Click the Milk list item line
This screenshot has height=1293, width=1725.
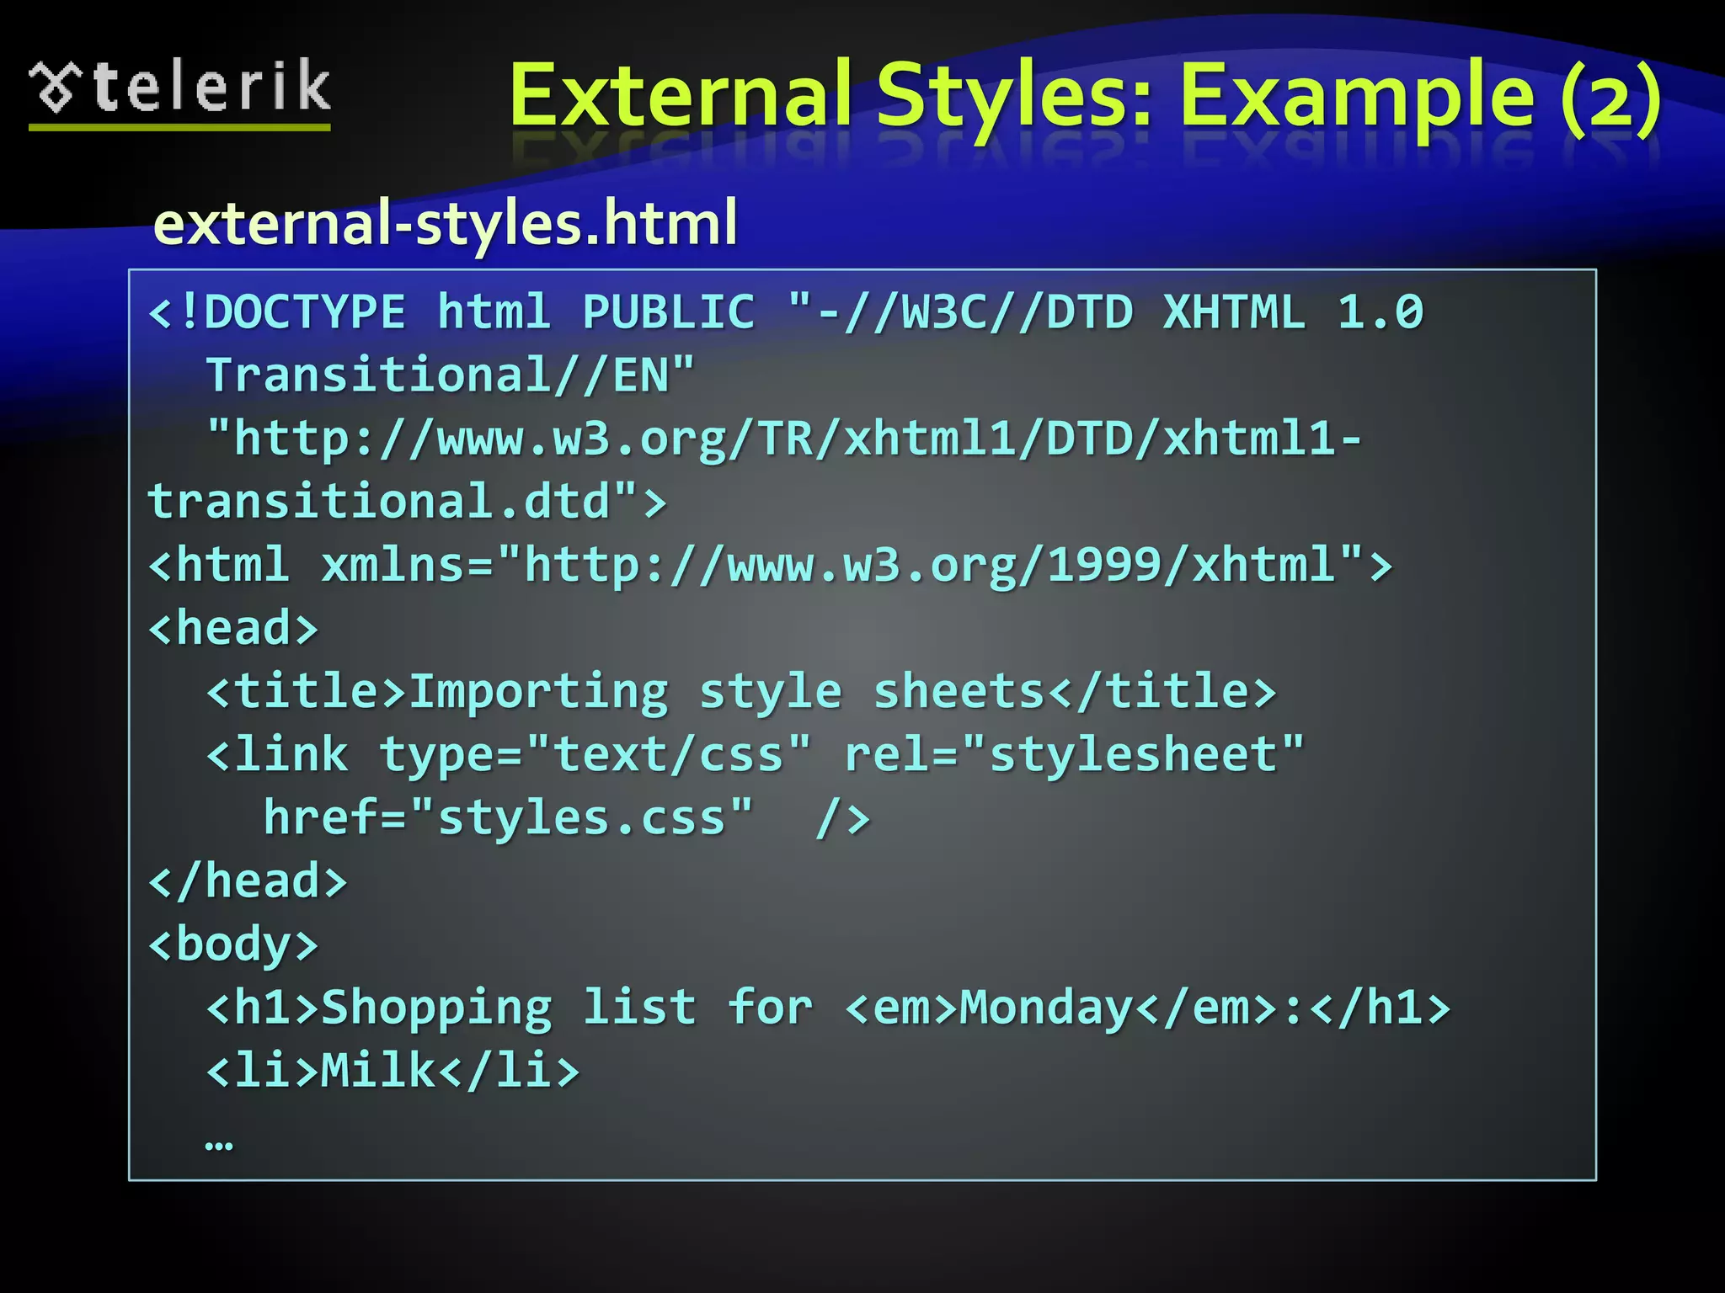393,1071
